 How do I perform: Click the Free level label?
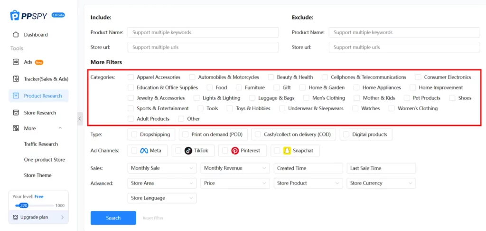coord(39,196)
